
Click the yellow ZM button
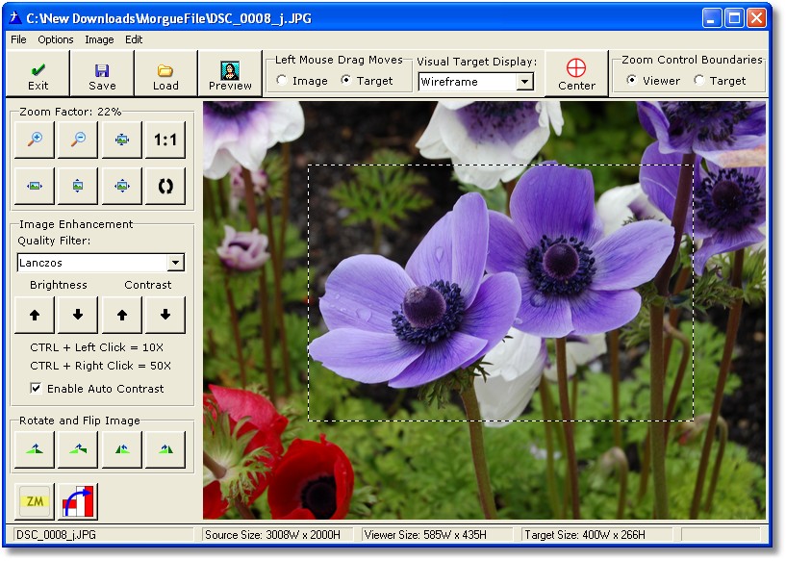coord(35,501)
